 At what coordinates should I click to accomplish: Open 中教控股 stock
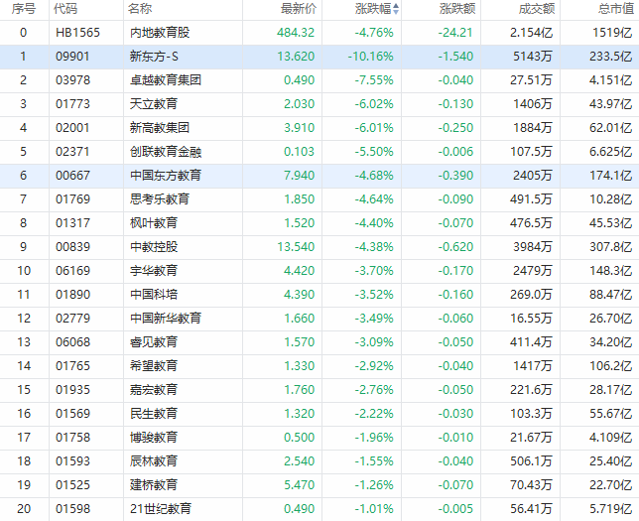154,247
